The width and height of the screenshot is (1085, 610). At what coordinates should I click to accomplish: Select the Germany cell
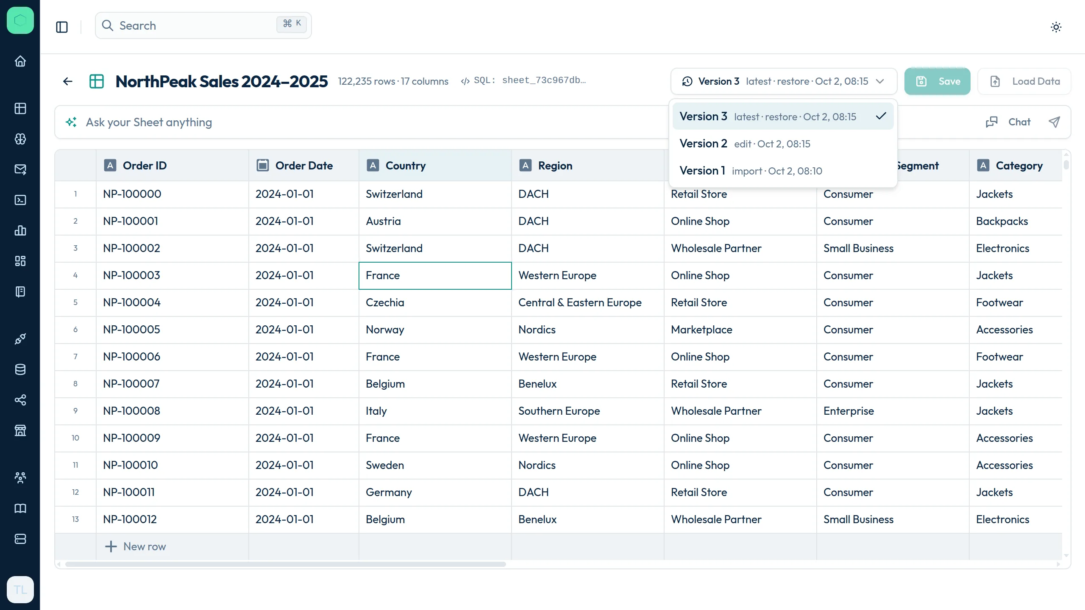(435, 492)
